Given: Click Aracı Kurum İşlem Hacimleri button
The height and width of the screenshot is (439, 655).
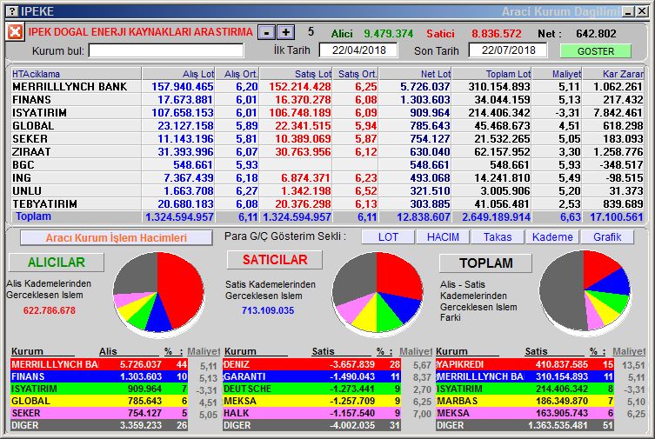Looking at the screenshot, I should (x=117, y=238).
